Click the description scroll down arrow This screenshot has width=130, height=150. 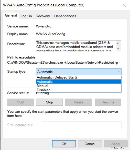[118, 48]
